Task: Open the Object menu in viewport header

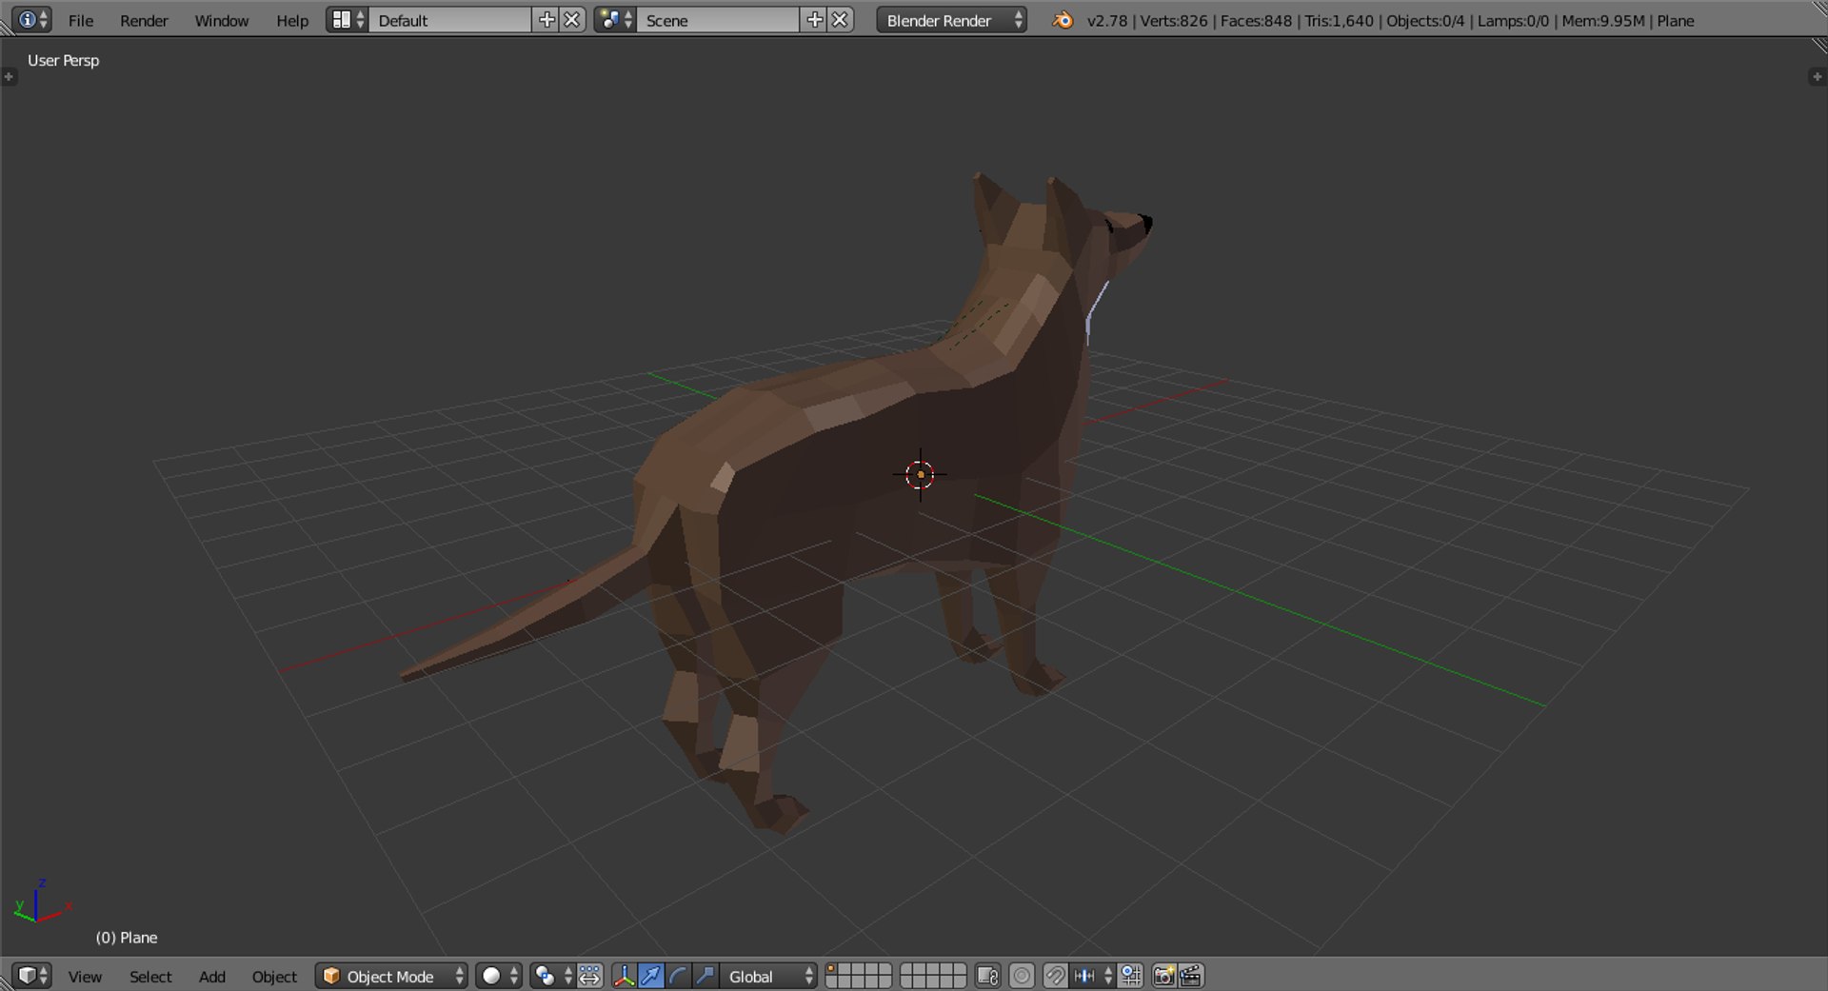Action: [x=274, y=977]
